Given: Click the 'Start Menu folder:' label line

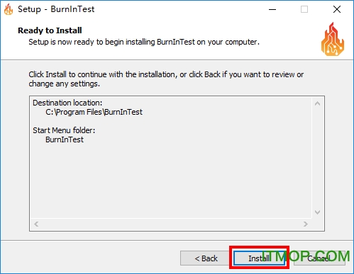Looking at the screenshot, I should point(64,130).
